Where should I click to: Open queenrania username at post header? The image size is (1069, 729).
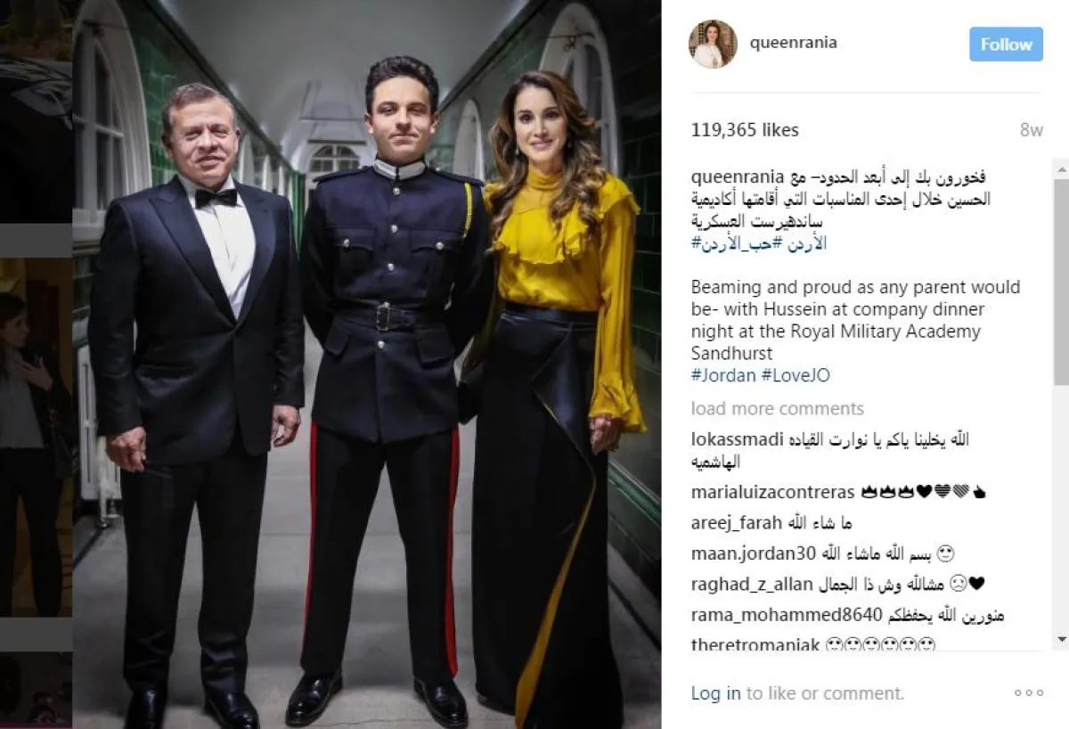coord(794,43)
